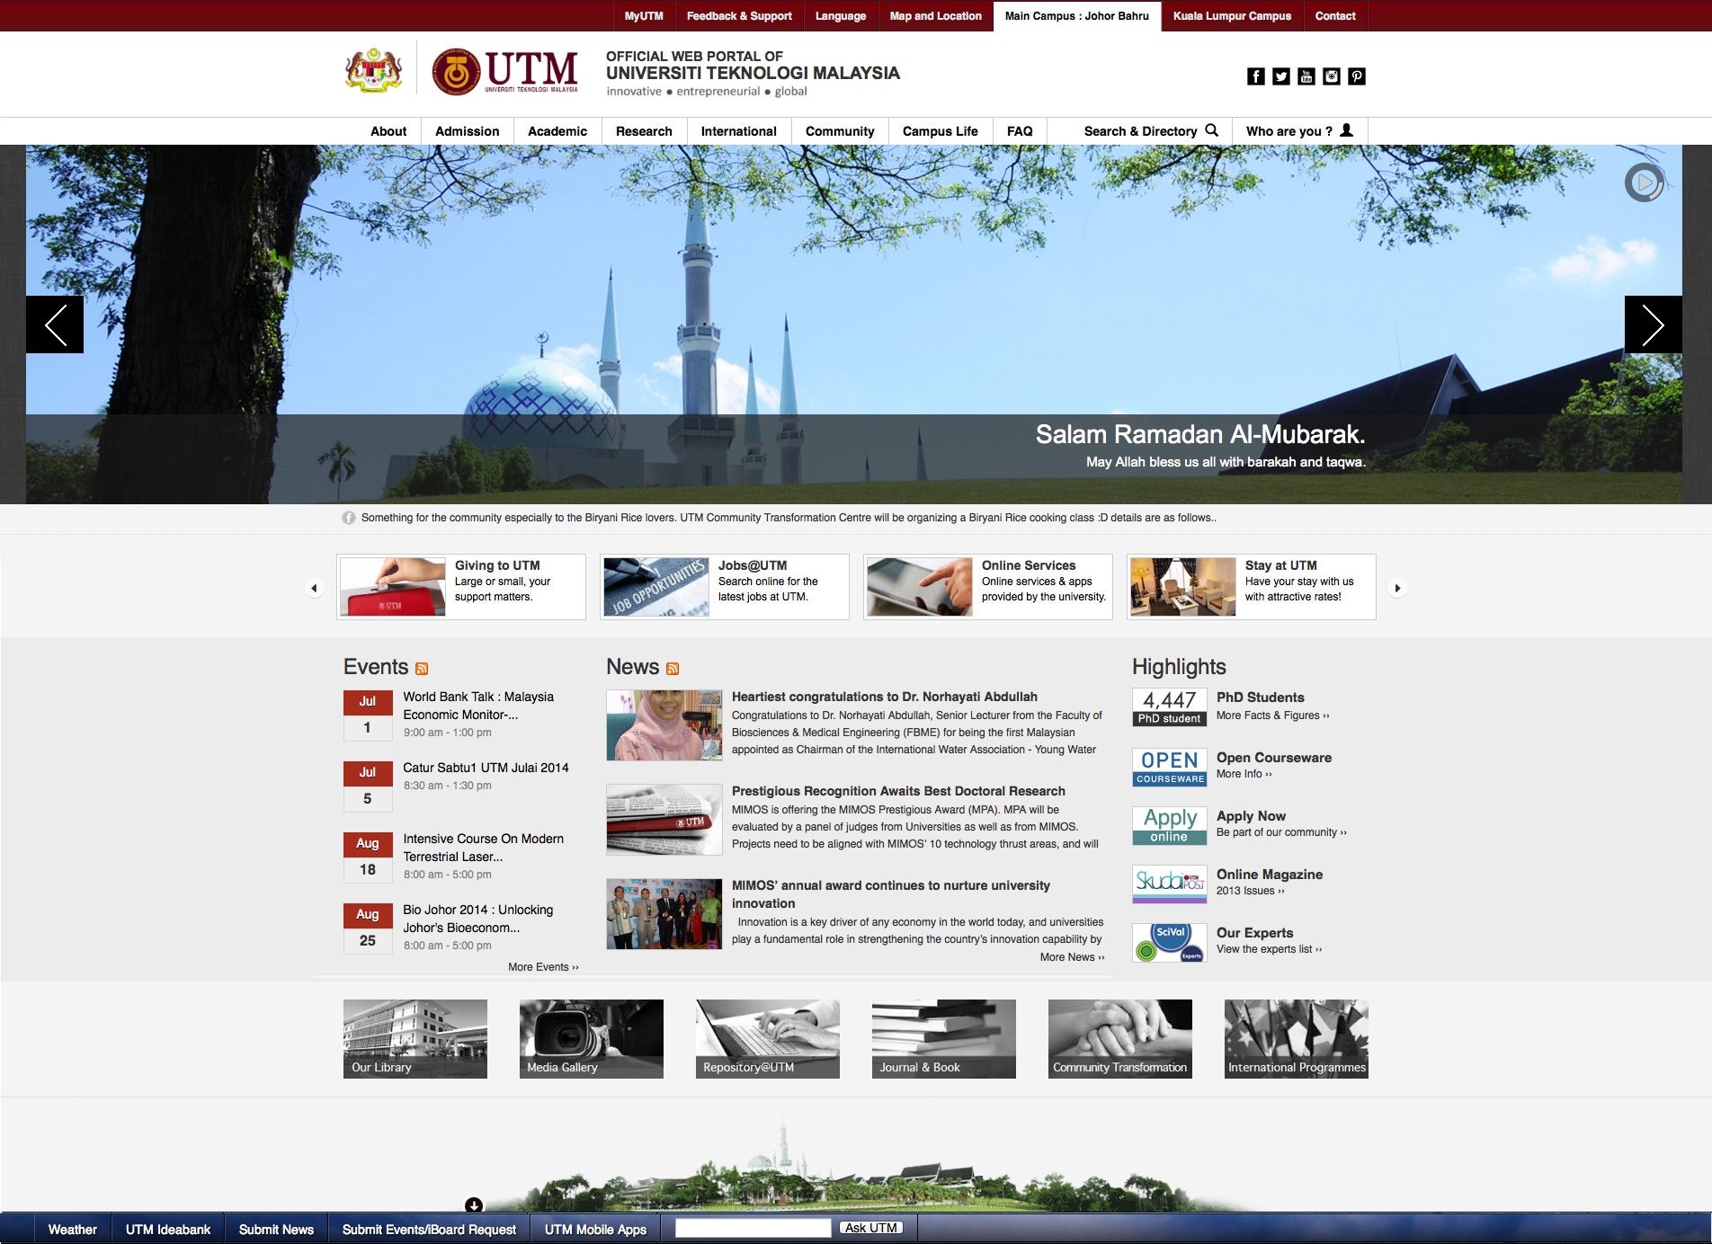This screenshot has width=1712, height=1244.
Task: Click the person icon beside Who are you
Action: [x=1346, y=130]
